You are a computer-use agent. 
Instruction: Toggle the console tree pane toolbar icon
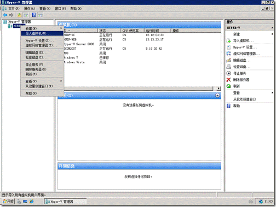26,15
